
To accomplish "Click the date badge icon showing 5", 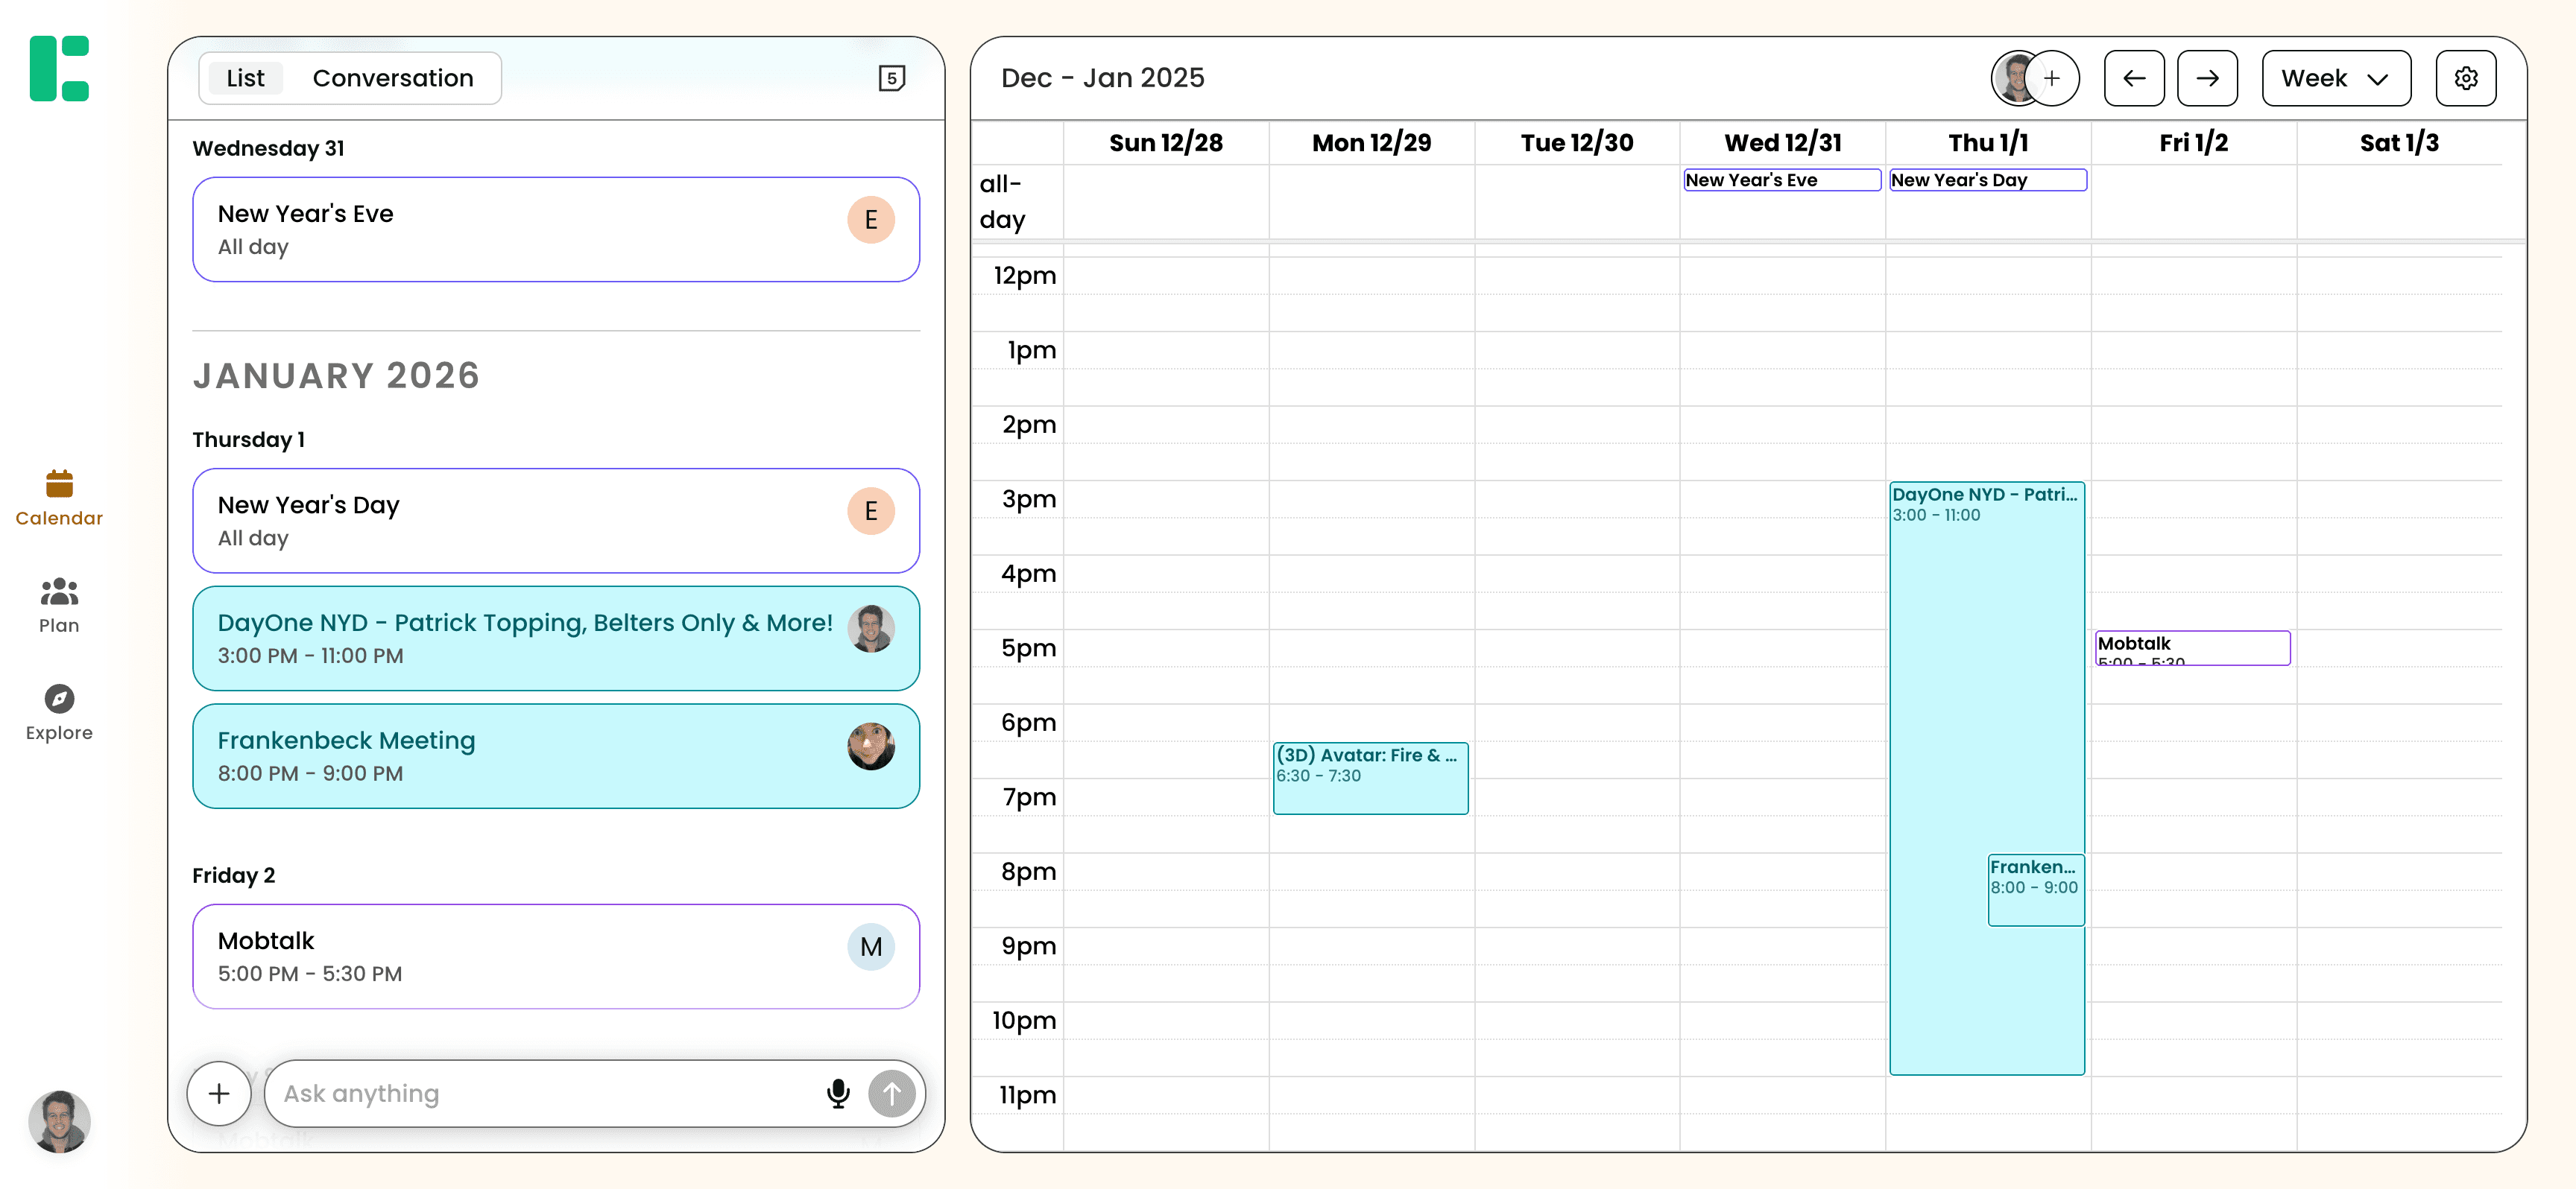I will click(891, 78).
